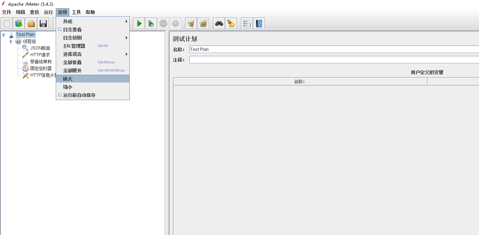Image resolution: width=479 pixels, height=235 pixels.
Task: Select HTTP请求 tree node
Action: 40,55
